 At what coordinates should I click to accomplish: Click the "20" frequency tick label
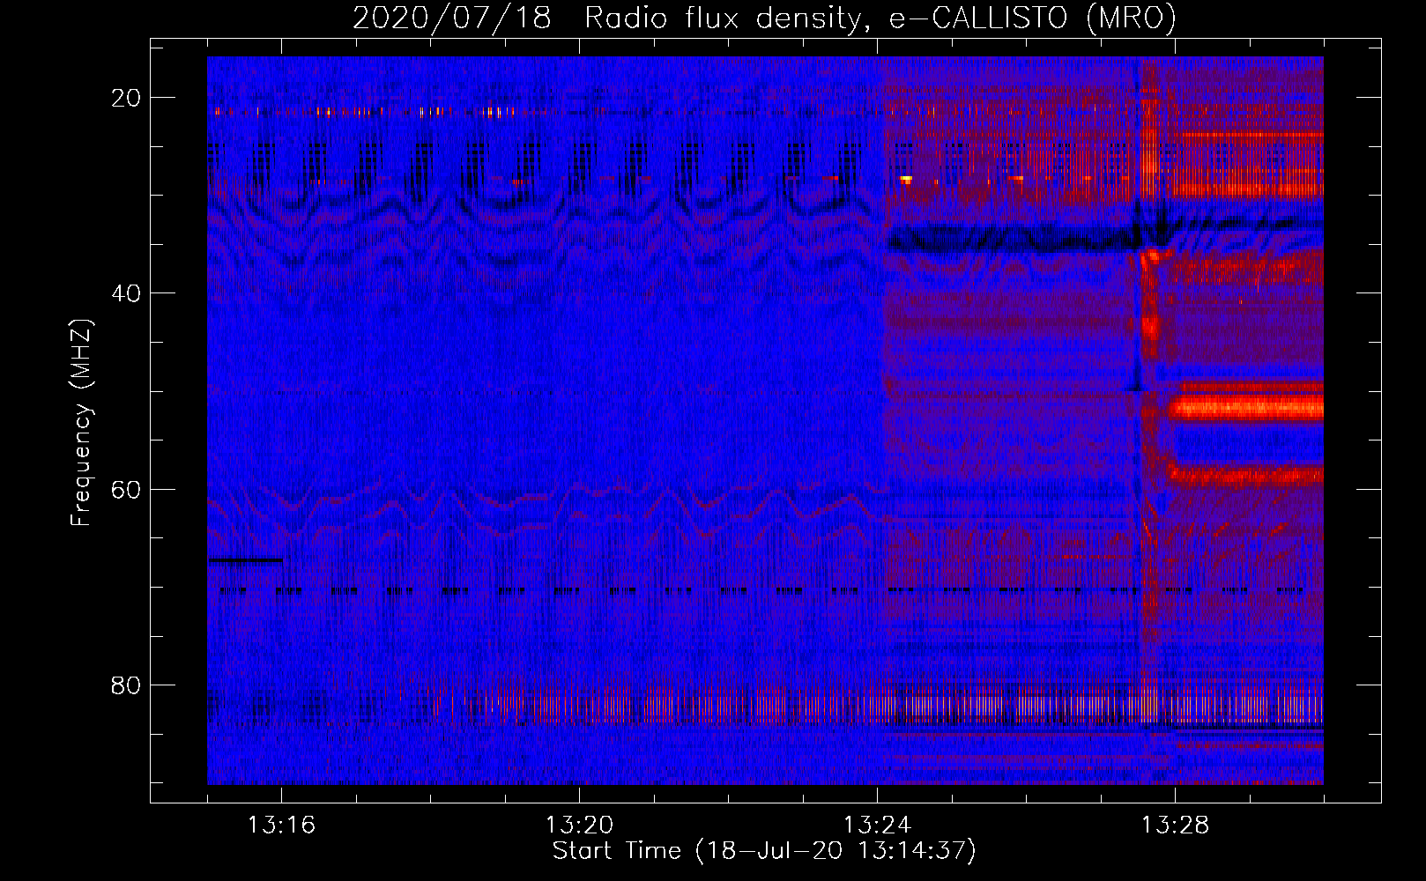click(126, 98)
